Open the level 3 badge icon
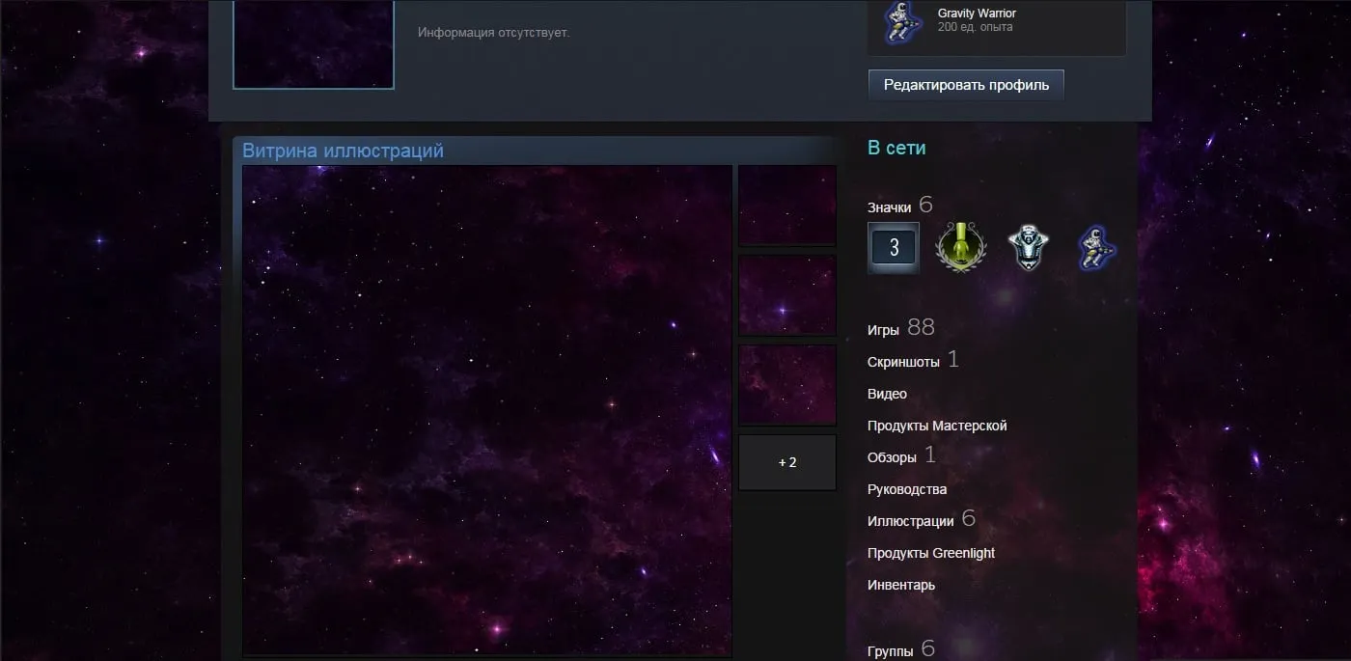1351x661 pixels. coord(894,248)
